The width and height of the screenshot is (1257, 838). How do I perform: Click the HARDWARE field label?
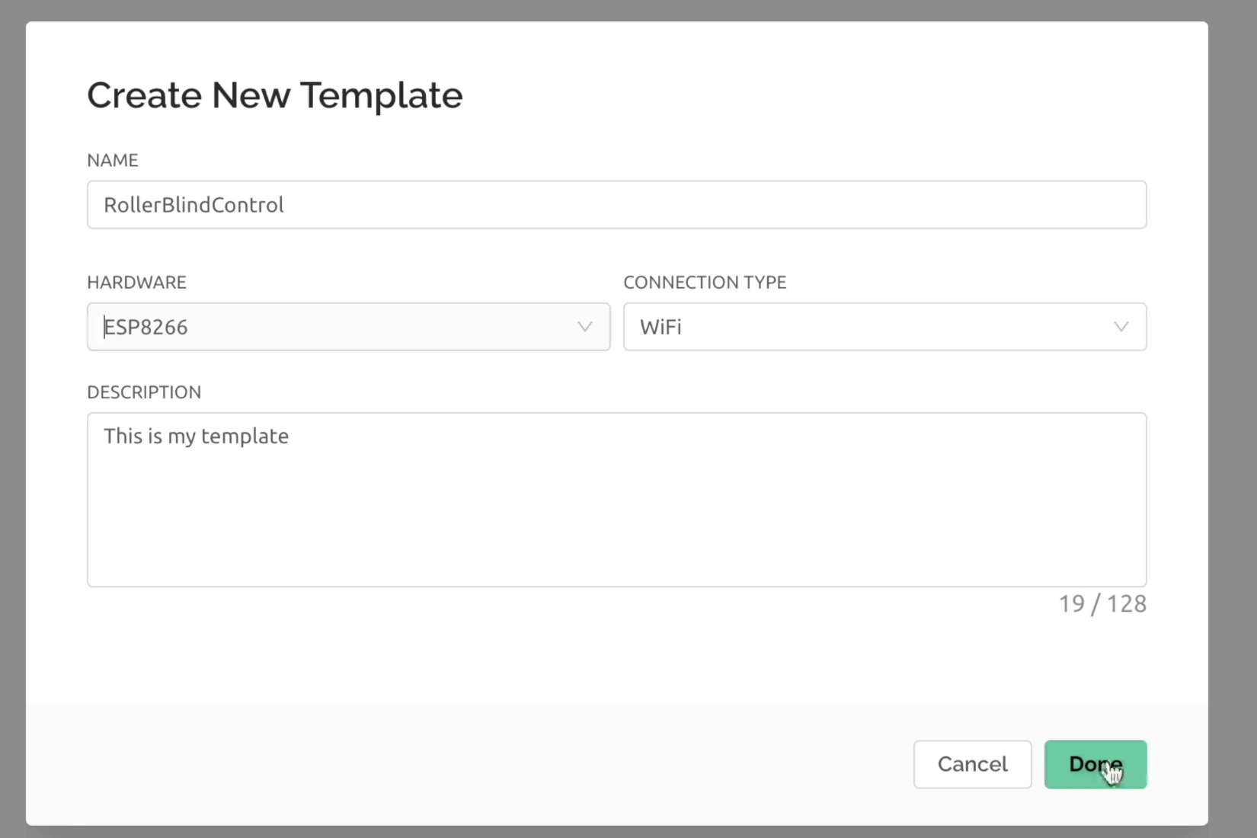click(x=136, y=282)
